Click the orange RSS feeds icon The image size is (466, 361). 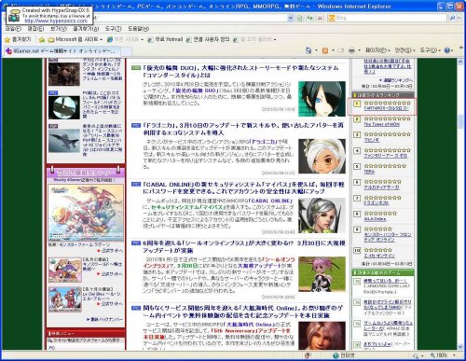[x=325, y=50]
